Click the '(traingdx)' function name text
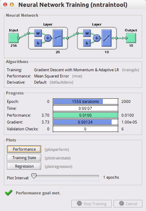146x211 pixels. (x=131, y=70)
